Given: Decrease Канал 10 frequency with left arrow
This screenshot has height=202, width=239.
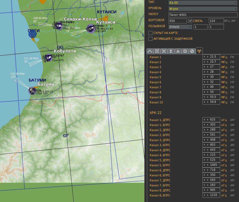Looking at the screenshot, I should (x=204, y=102).
